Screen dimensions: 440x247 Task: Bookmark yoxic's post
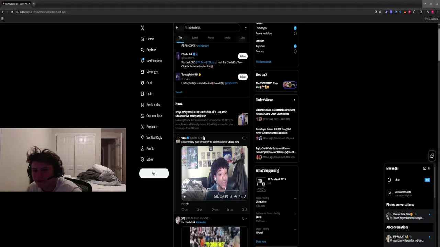tap(243, 210)
